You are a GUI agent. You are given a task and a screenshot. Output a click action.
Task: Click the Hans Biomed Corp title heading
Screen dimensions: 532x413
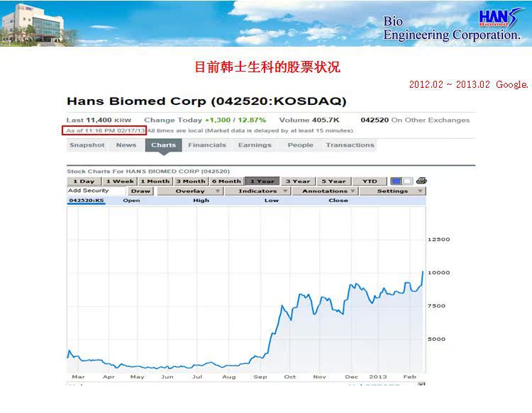point(206,101)
